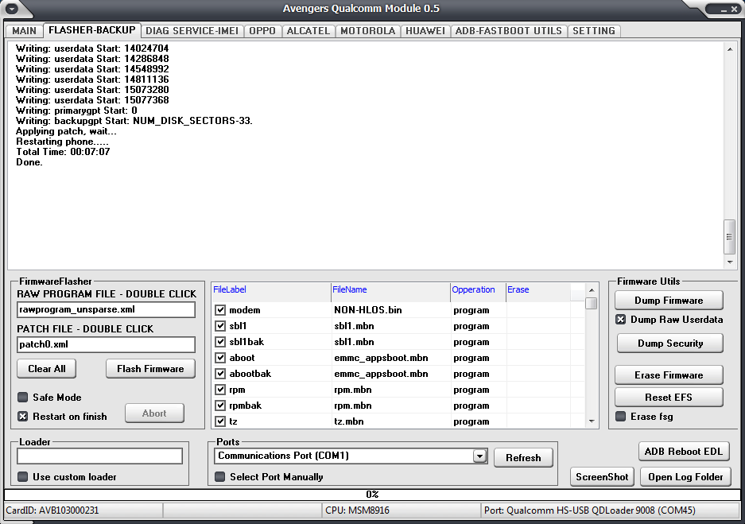Click the CardID: AVB103000231 status text
This screenshot has height=524, width=745.
pyautogui.click(x=52, y=510)
